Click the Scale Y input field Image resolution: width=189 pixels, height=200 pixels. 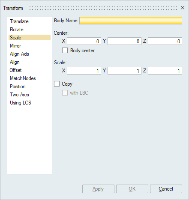tap(124, 71)
